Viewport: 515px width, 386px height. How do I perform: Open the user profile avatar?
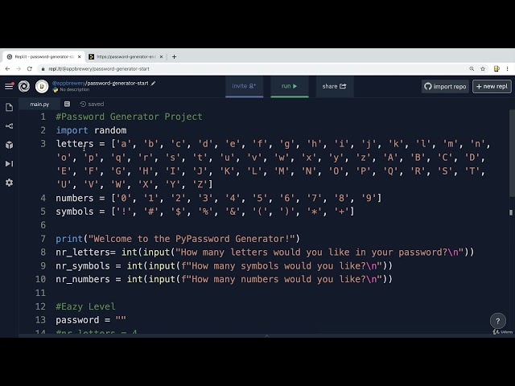42,86
